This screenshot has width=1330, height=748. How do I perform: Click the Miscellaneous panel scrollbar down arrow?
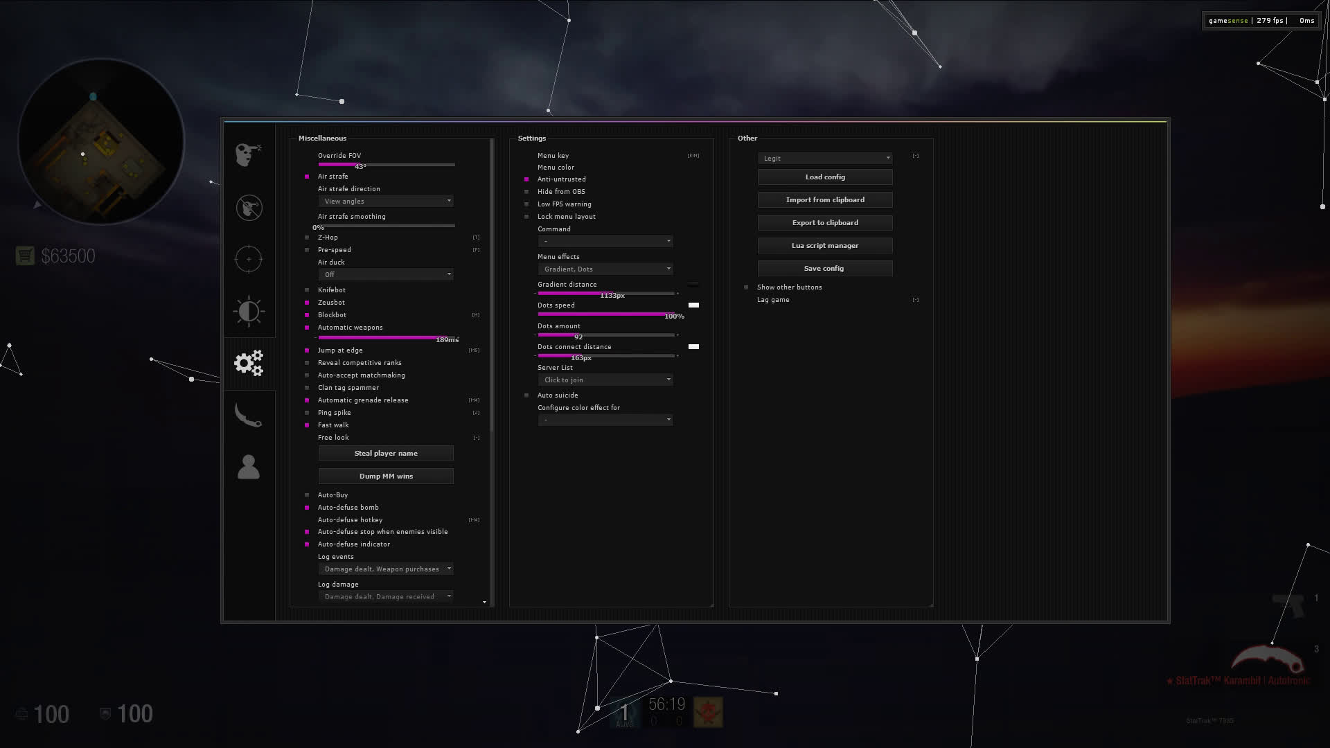click(x=484, y=603)
